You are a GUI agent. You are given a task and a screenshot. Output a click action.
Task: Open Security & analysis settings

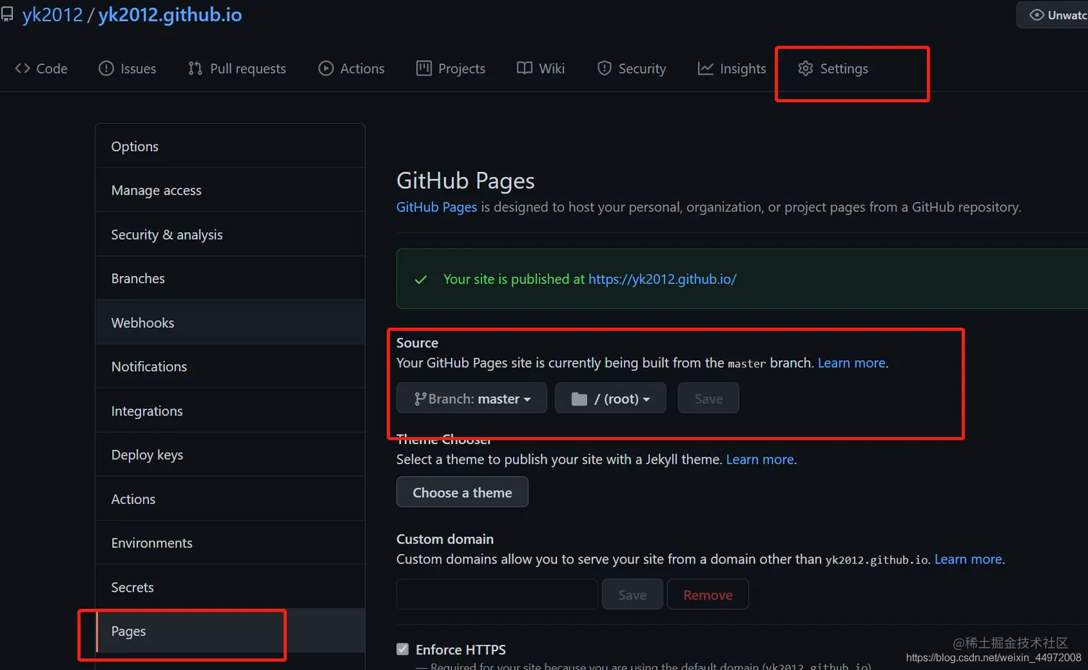tap(230, 234)
